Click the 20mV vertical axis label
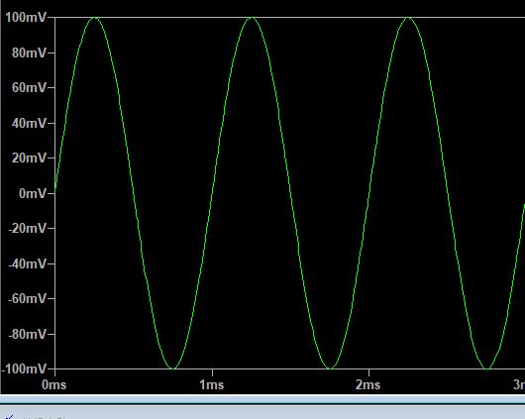 [30, 157]
